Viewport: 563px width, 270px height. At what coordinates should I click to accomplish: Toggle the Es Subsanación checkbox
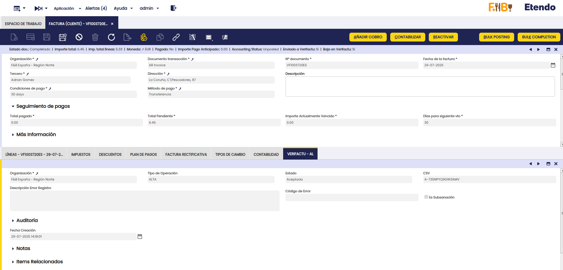point(426,197)
